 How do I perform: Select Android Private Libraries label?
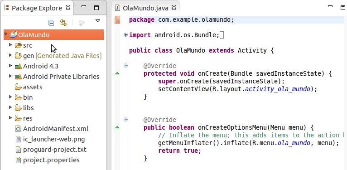coord(61,77)
